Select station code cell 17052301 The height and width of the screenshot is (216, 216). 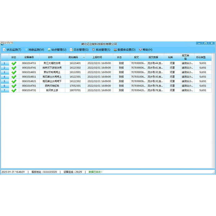75,86
